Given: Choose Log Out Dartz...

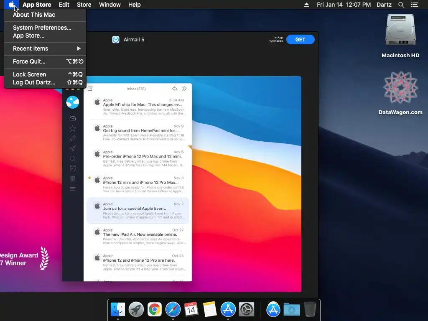Looking at the screenshot, I should pyautogui.click(x=45, y=82).
